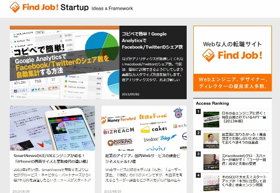
Task: Click rank 3 badge in Access Ranking
Action: tap(198, 154)
